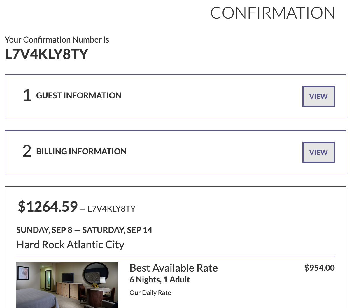Click VIEW button for Guest Information
Viewport: 354px width, 308px height.
[318, 96]
